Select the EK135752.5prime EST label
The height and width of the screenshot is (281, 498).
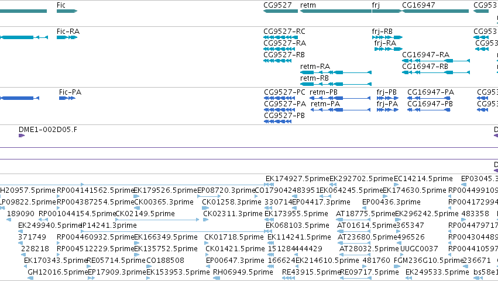click(x=166, y=249)
